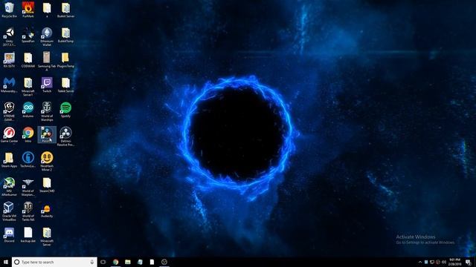Screen dimensions: 476x267
Task: Launch the SpeedFan shortcut
Action: point(28,35)
